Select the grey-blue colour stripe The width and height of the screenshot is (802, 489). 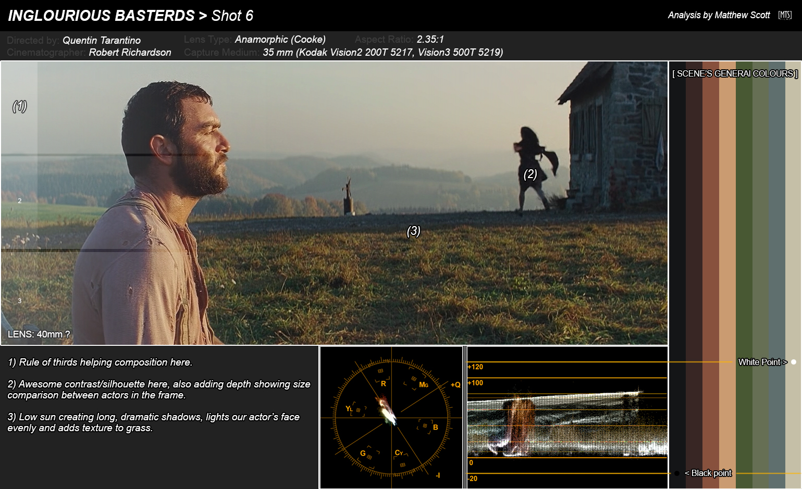777,275
